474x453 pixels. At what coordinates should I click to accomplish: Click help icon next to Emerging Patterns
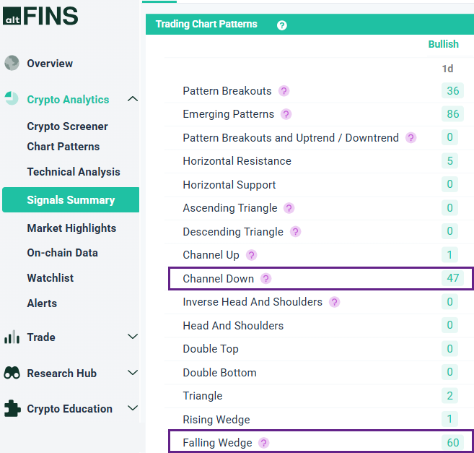pos(286,114)
